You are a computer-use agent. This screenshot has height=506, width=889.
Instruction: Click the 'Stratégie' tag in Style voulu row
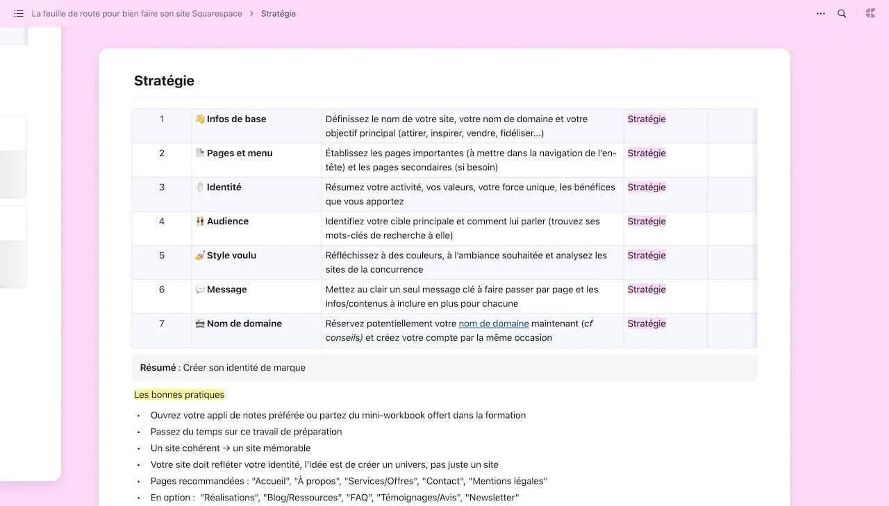647,255
